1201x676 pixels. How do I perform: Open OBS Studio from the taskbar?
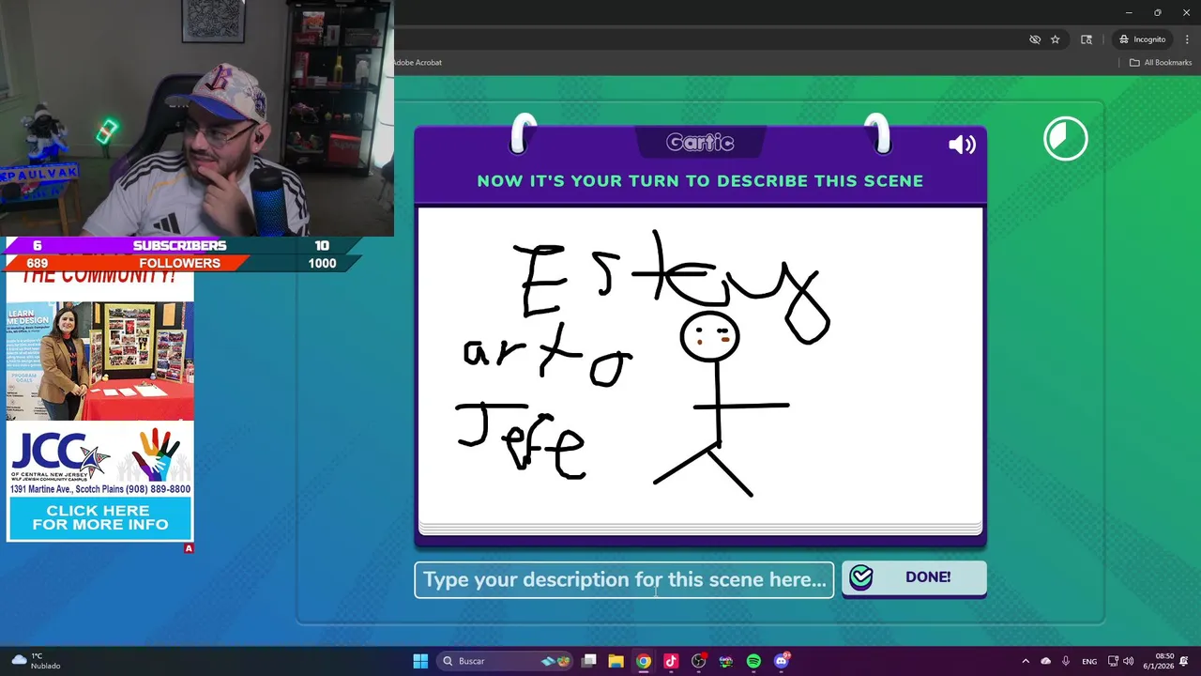point(698,661)
